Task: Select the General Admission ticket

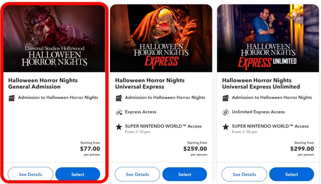Action: tap(78, 175)
